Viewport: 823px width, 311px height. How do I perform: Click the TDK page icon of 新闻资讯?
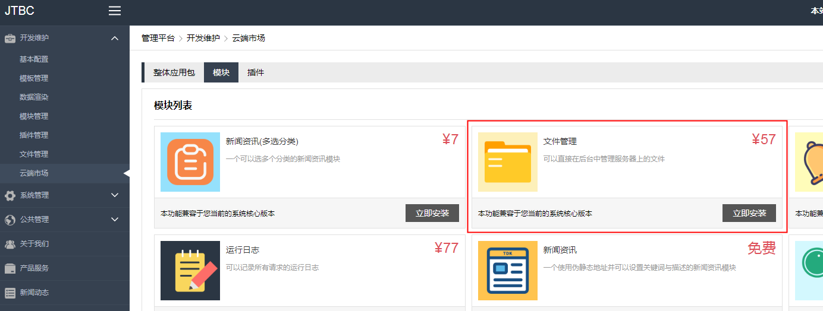pos(508,271)
